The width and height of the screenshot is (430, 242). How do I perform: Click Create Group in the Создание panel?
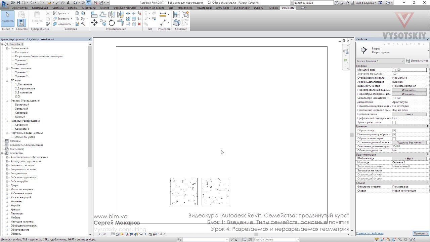click(185, 14)
